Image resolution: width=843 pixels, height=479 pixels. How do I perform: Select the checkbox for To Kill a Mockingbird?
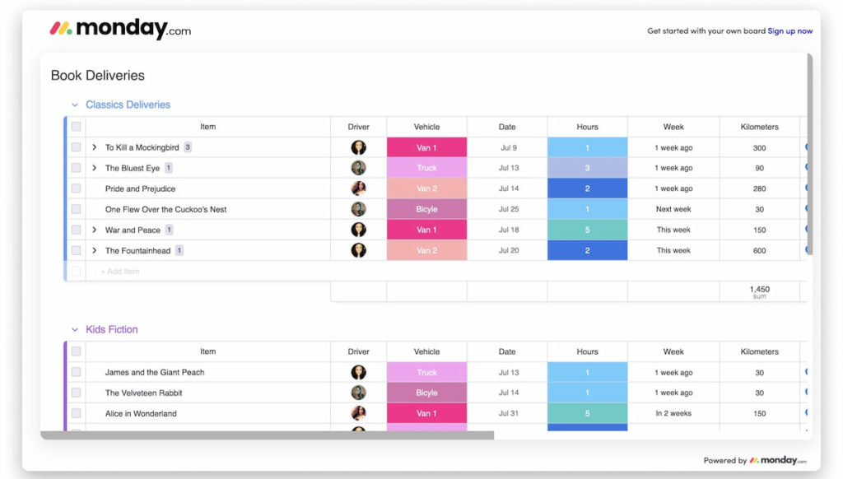coord(76,146)
